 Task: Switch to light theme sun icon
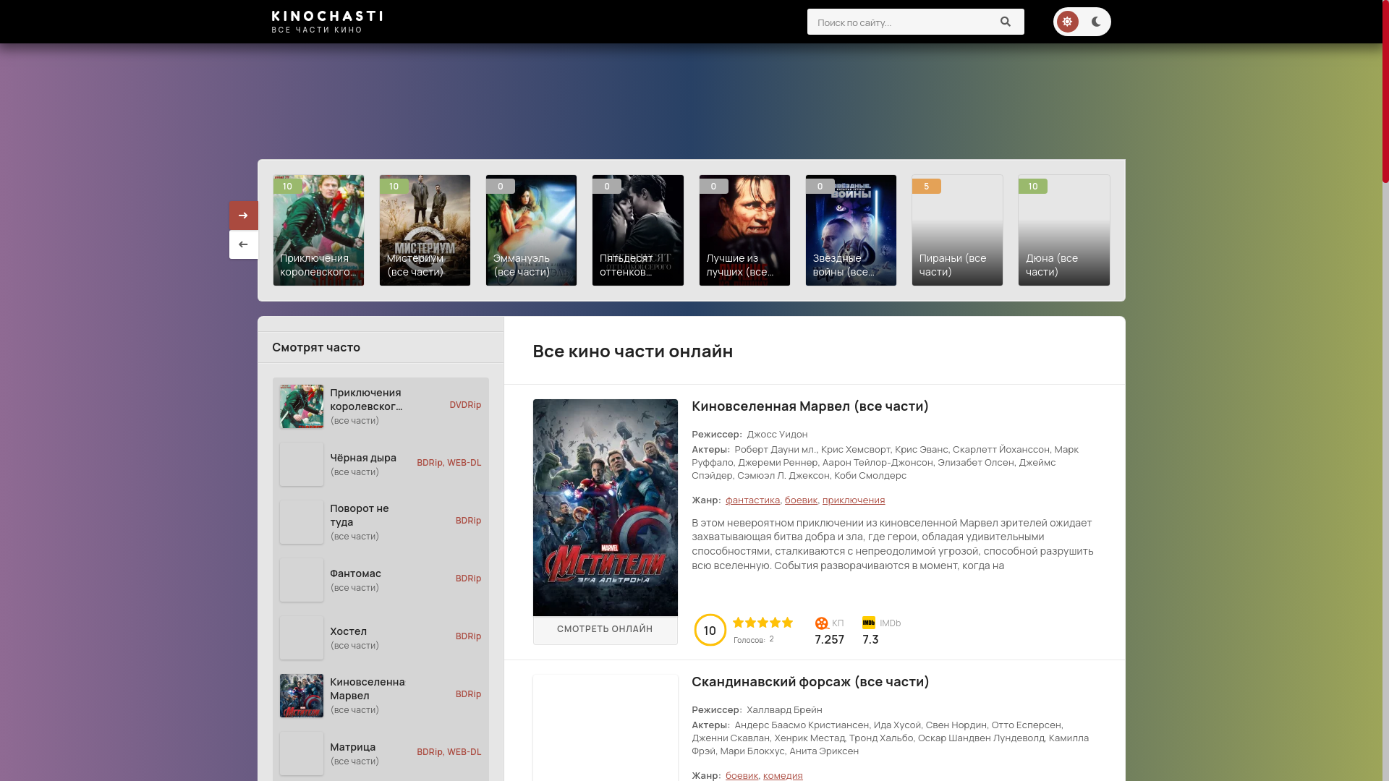(1067, 22)
